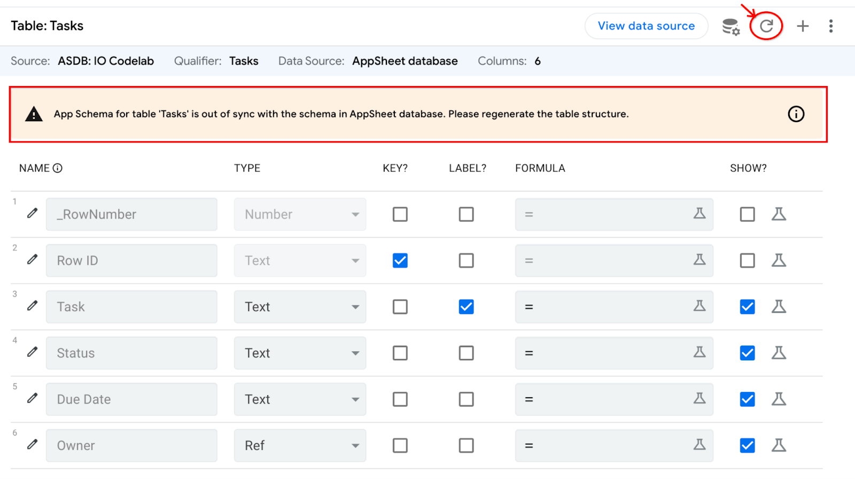
Task: Click the Owner column name field
Action: click(x=131, y=445)
